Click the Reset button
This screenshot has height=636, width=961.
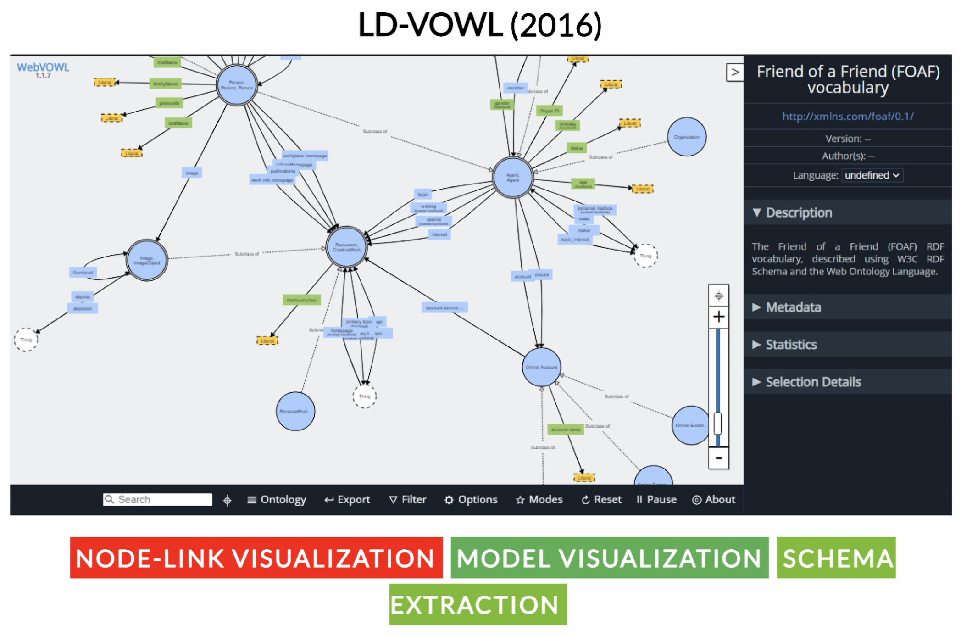[x=601, y=500]
